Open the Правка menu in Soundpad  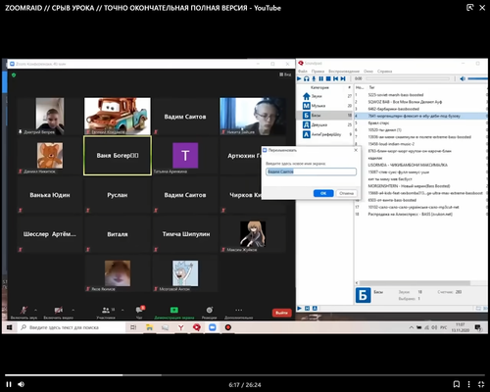click(318, 71)
